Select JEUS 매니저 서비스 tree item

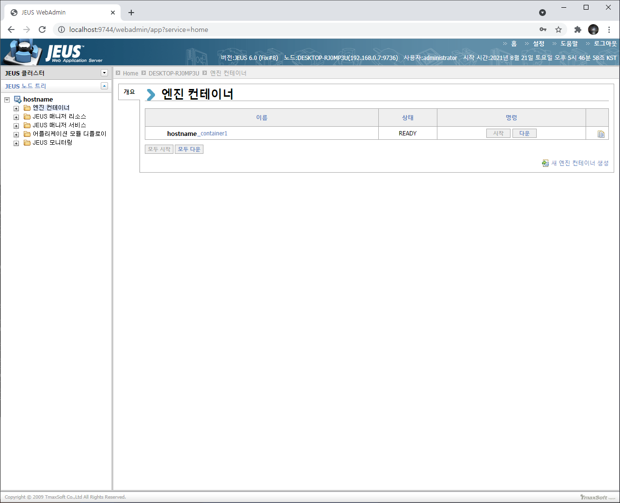pyautogui.click(x=59, y=125)
